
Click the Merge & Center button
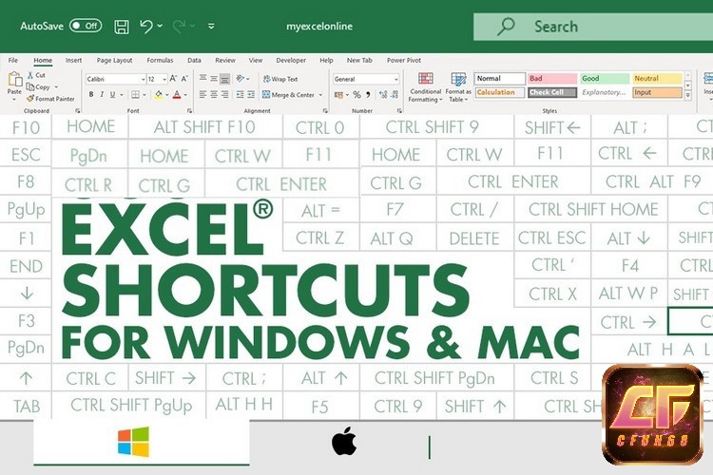pos(288,95)
